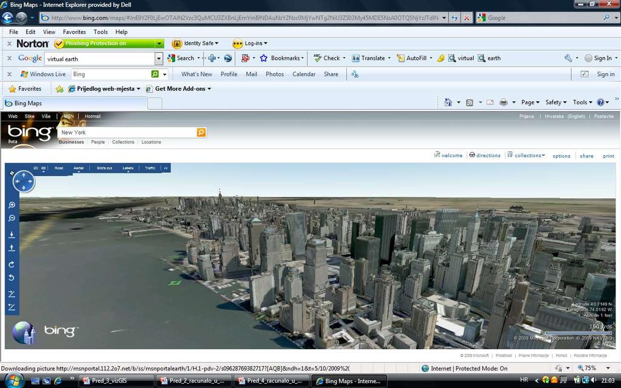The image size is (621, 388).
Task: Open the File menu
Action: (13, 32)
